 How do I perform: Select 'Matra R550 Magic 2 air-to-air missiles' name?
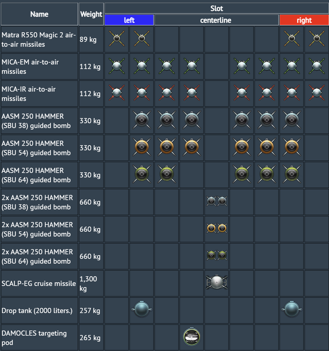coord(39,39)
